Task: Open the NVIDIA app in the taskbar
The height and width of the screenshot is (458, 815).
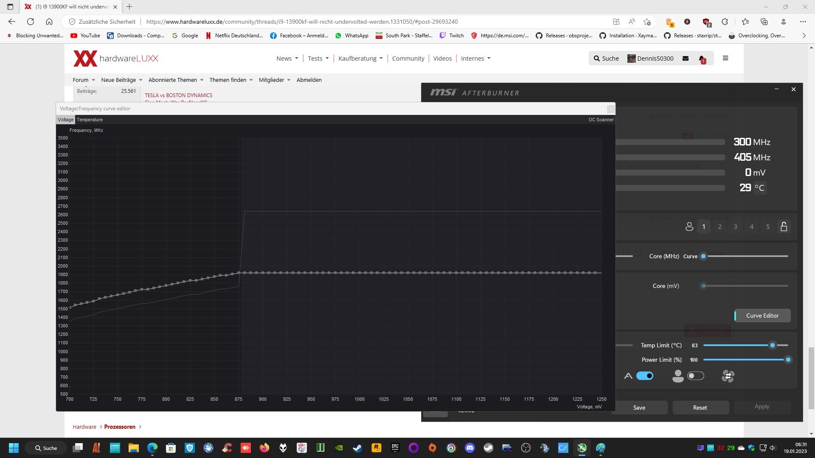Action: tap(339, 448)
